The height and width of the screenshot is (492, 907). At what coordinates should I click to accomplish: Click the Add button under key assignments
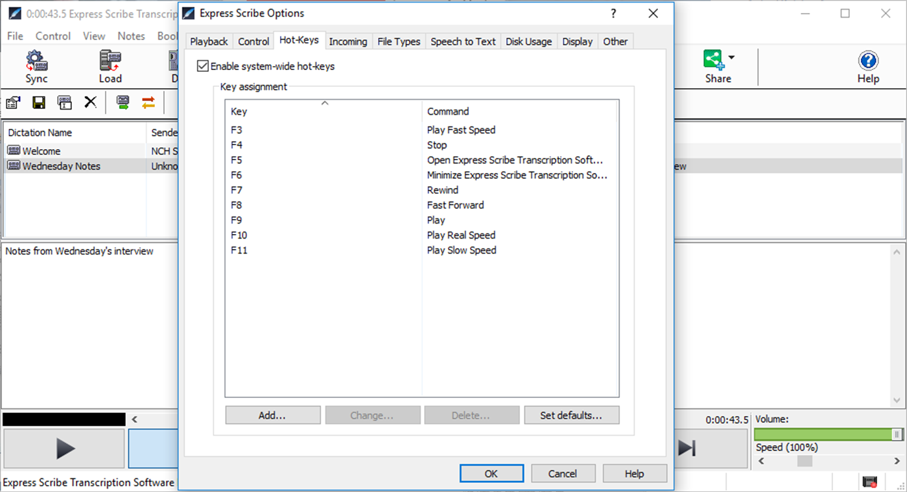(x=272, y=415)
